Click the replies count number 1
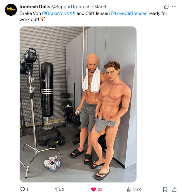This screenshot has height=196, width=182. pyautogui.click(x=27, y=190)
